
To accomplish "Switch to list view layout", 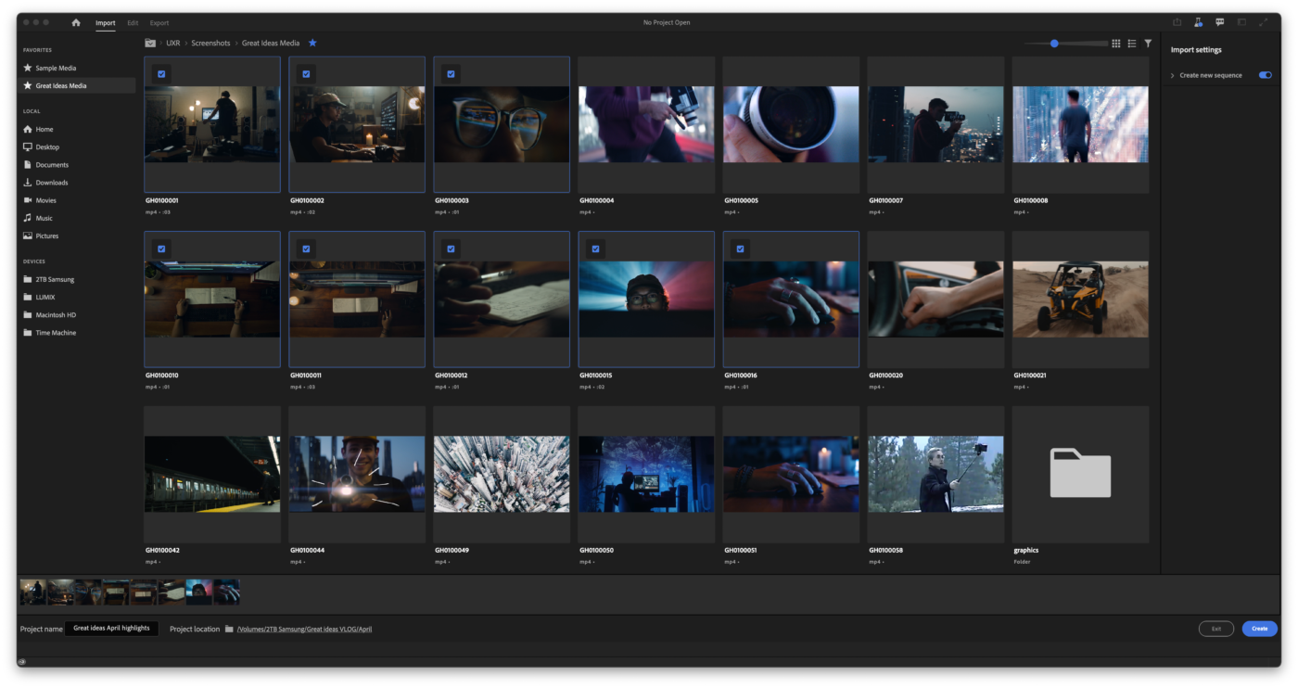I will 1131,43.
